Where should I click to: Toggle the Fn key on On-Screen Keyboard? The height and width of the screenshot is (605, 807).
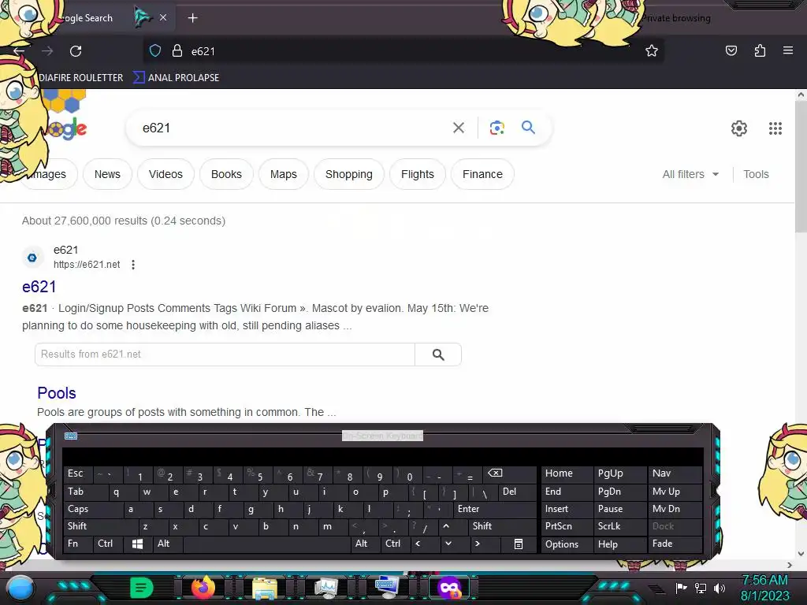click(78, 544)
